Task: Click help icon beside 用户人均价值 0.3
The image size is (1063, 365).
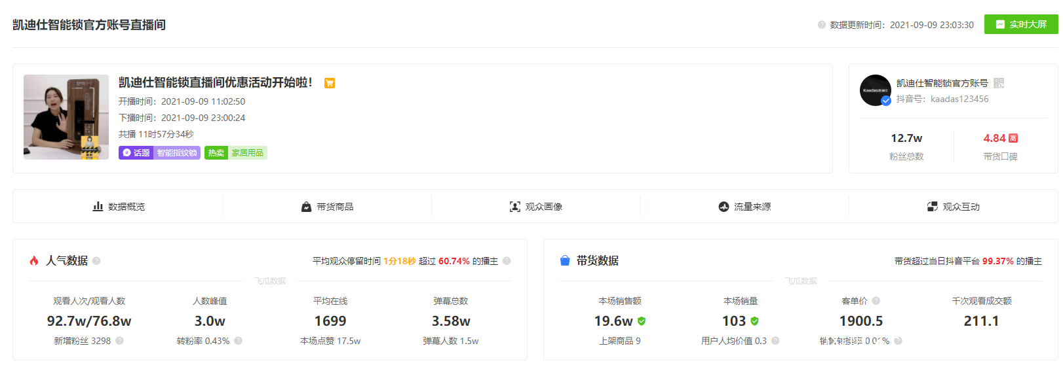Action: pyautogui.click(x=775, y=341)
